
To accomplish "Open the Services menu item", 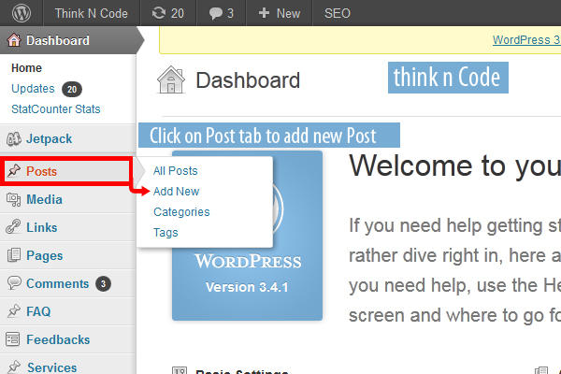I will [52, 367].
